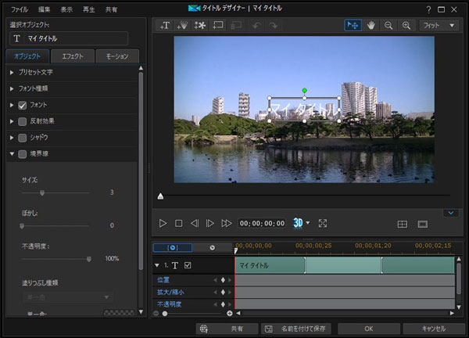Show the grid lines overlay icon
Viewport: 469px width, 338px height.
pyautogui.click(x=403, y=224)
